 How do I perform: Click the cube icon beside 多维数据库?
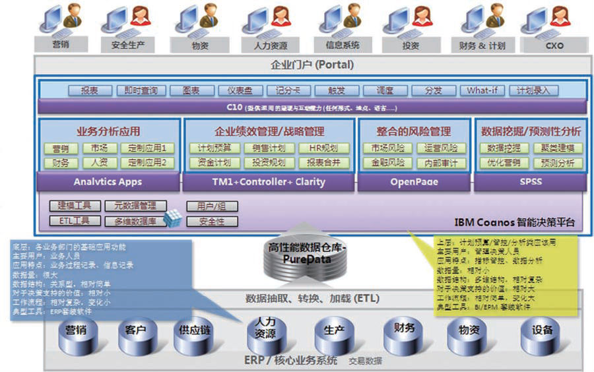[x=173, y=218]
